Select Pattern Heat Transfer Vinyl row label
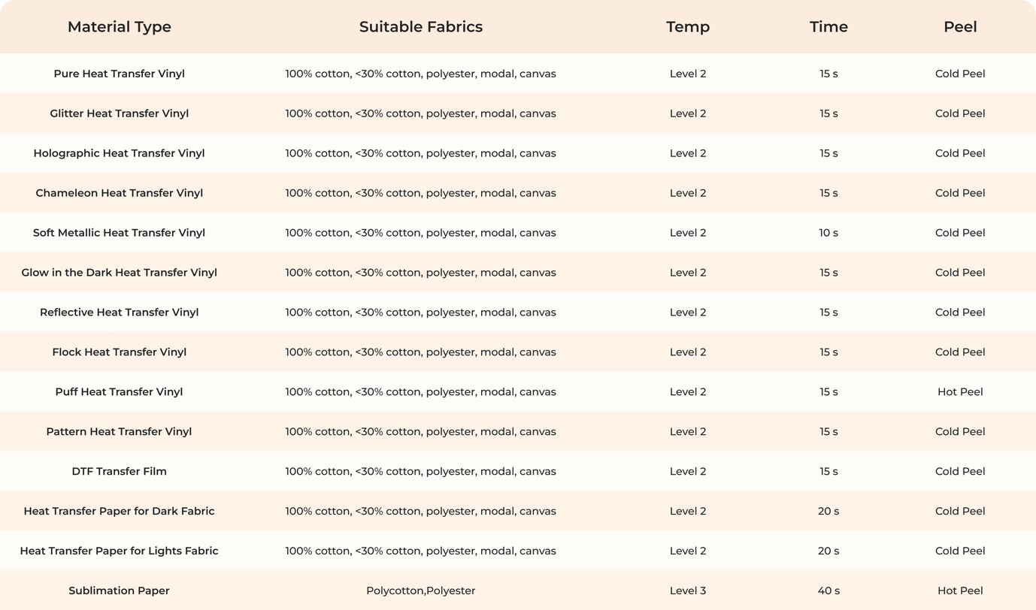Screen dimensions: 1036x610 point(120,432)
